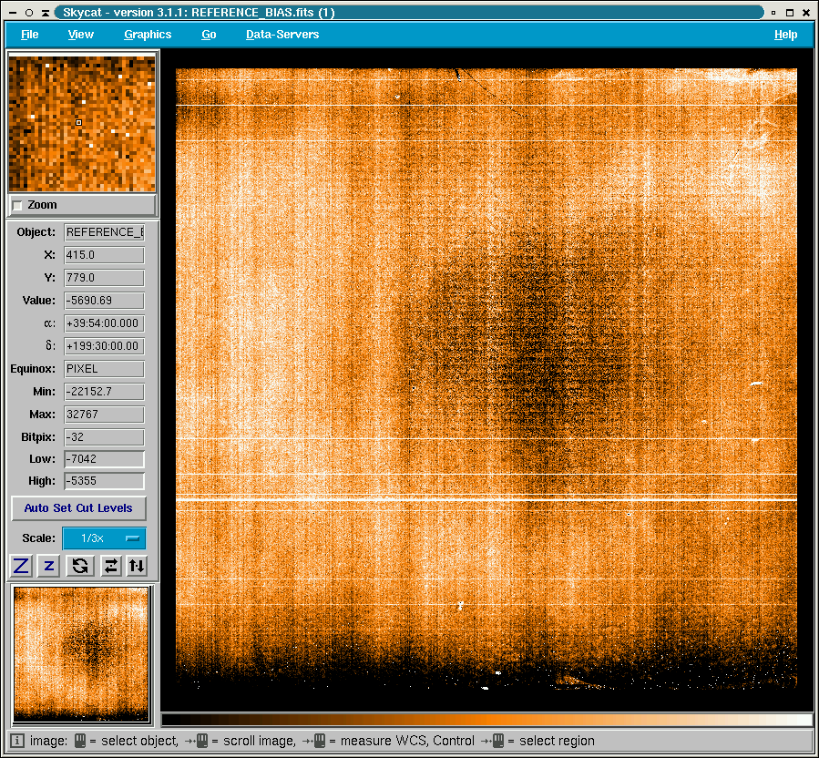The height and width of the screenshot is (758, 819).
Task: Open the File menu
Action: 30,35
